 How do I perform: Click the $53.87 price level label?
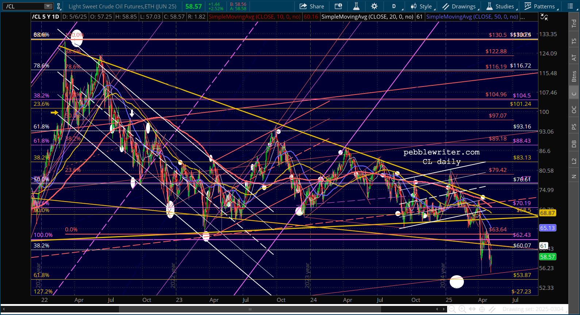[522, 275]
